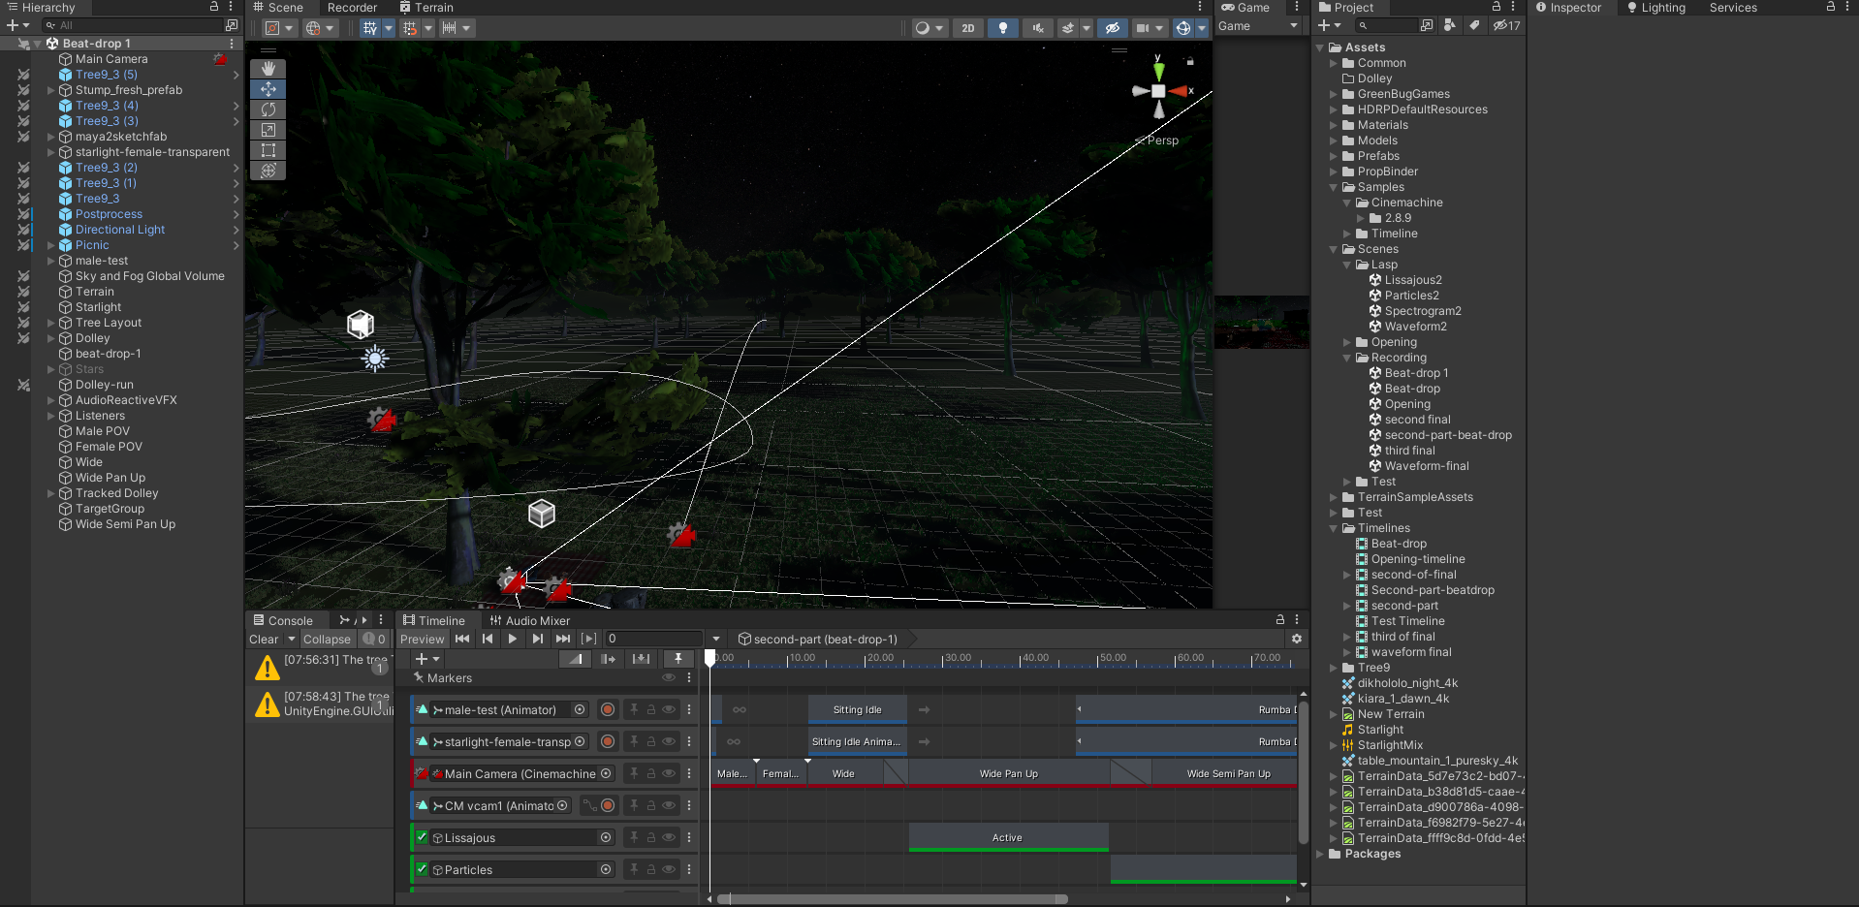1859x907 pixels.
Task: Toggle grid snapping icon
Action: 410,28
